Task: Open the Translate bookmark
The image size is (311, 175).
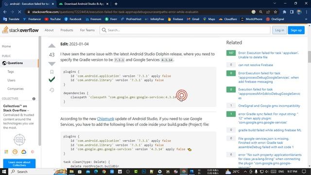Action: pyautogui.click(x=11, y=19)
